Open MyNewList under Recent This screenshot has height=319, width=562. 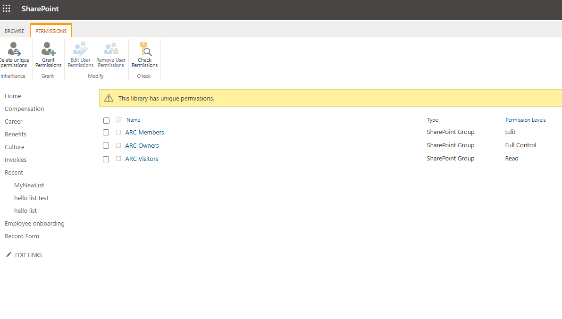click(x=29, y=185)
